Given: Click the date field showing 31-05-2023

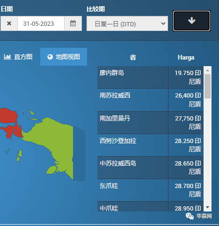Looking at the screenshot, I should [41, 23].
